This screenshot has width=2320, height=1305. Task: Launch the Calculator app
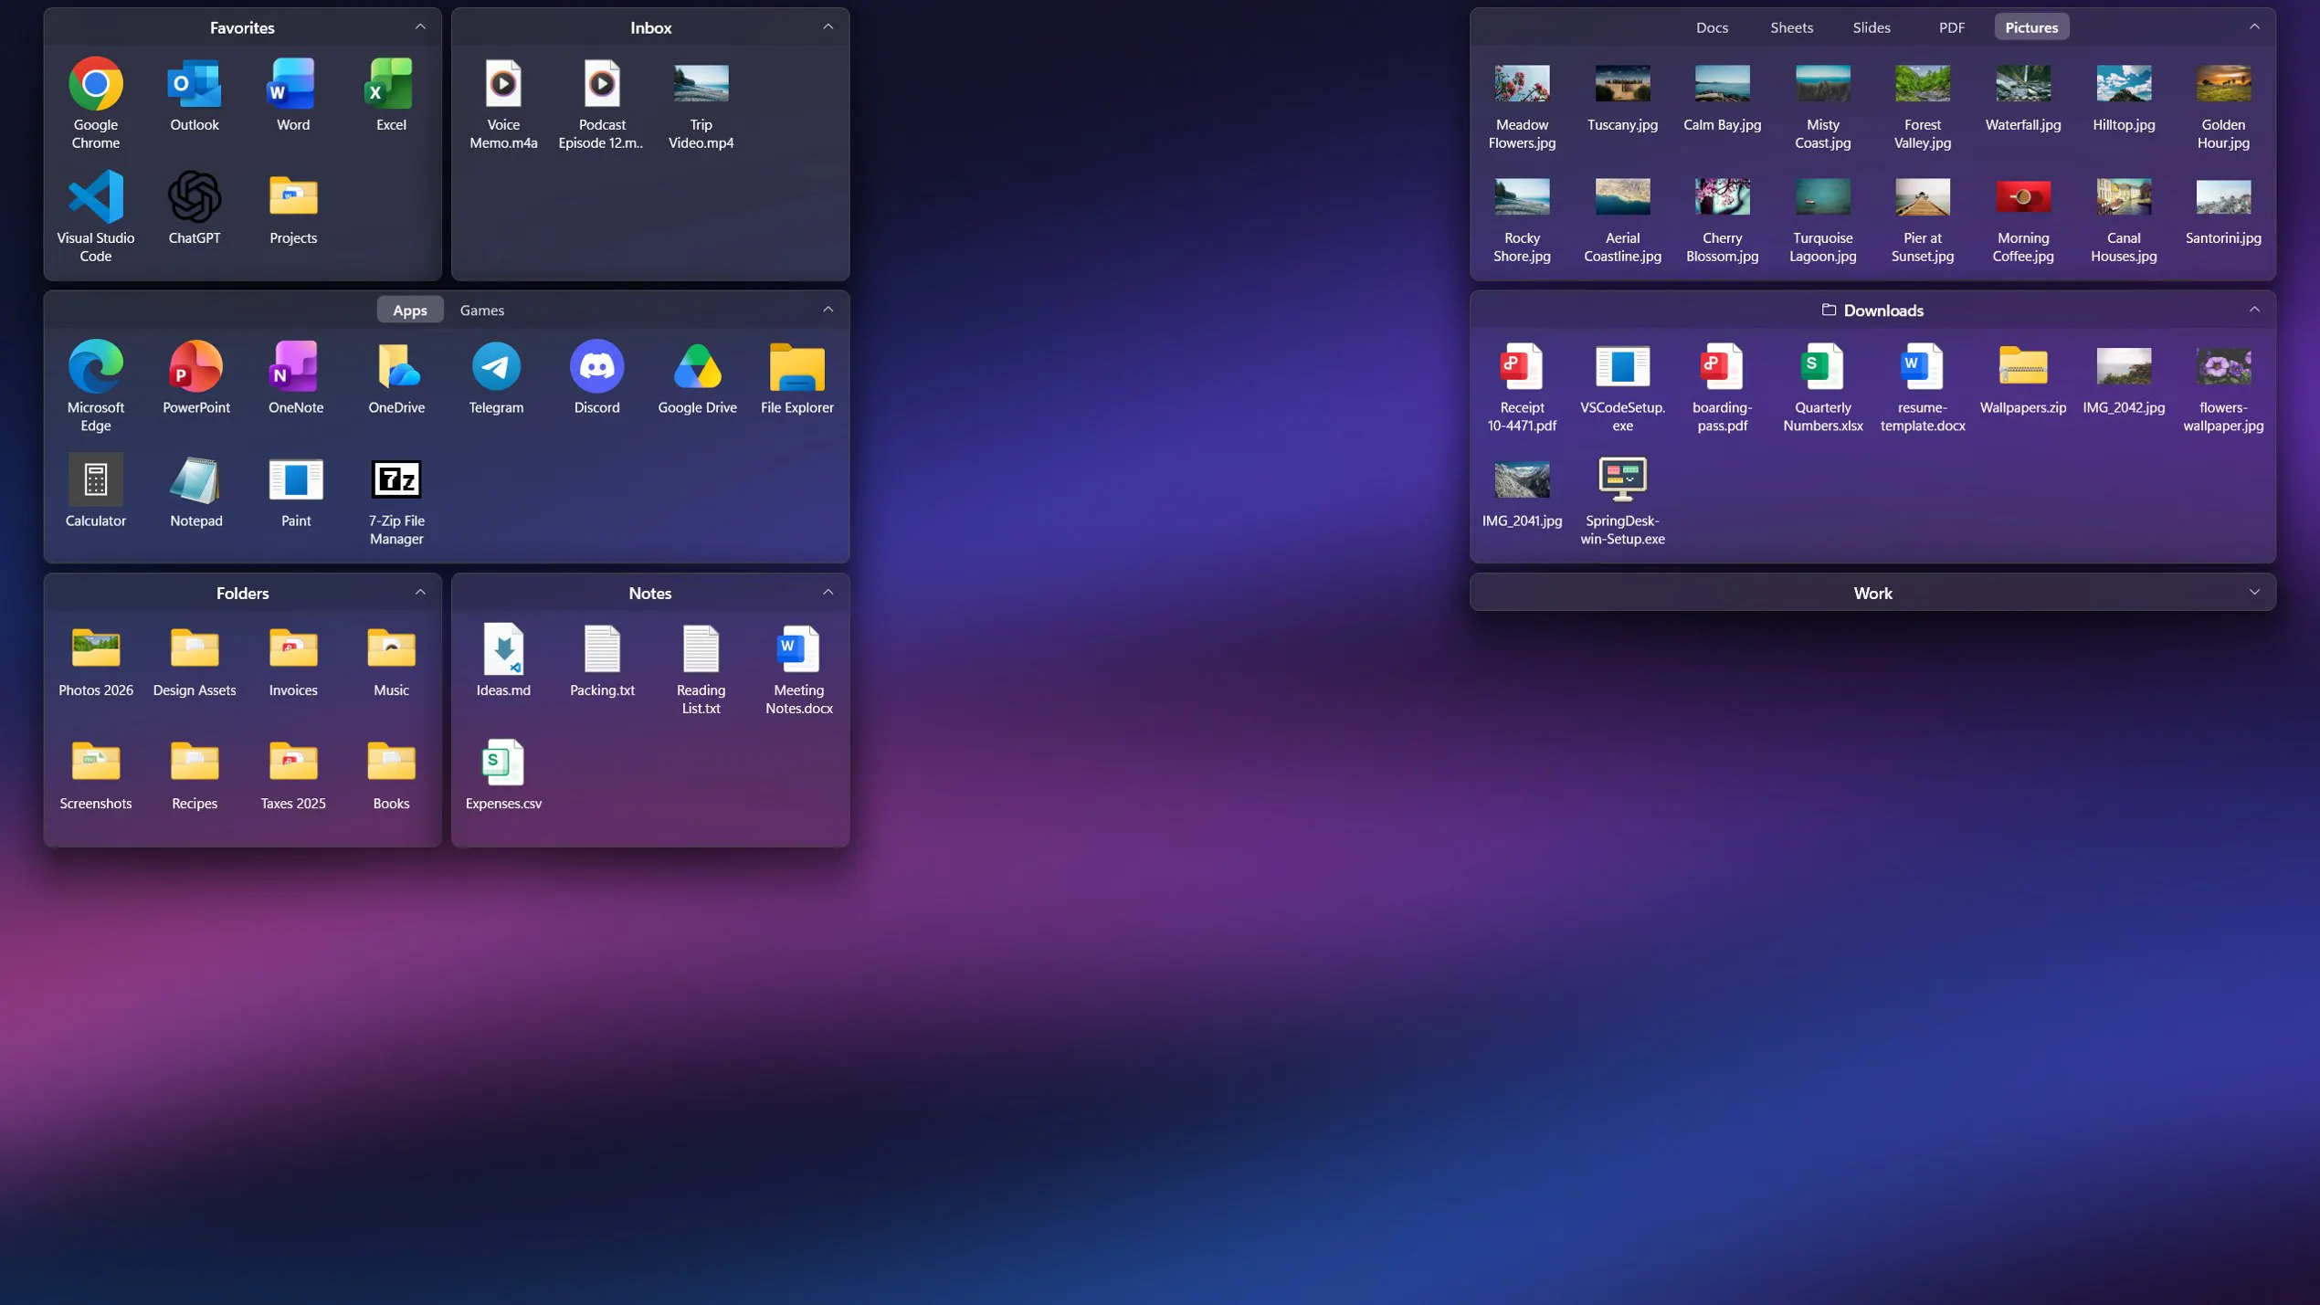click(x=96, y=480)
